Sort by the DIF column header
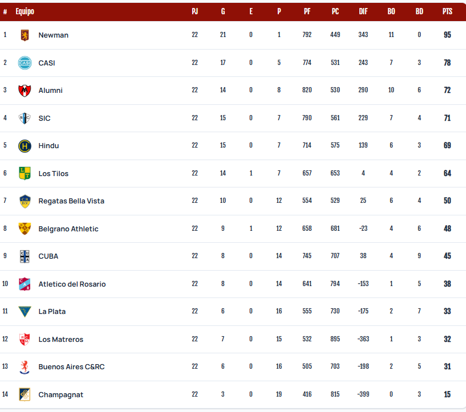 [363, 11]
